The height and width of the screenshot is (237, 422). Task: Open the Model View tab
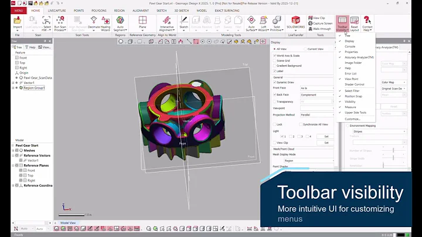coord(68,223)
